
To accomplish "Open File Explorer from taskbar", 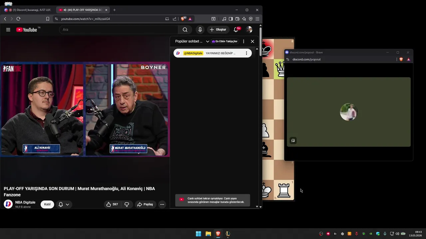I will coord(208,234).
